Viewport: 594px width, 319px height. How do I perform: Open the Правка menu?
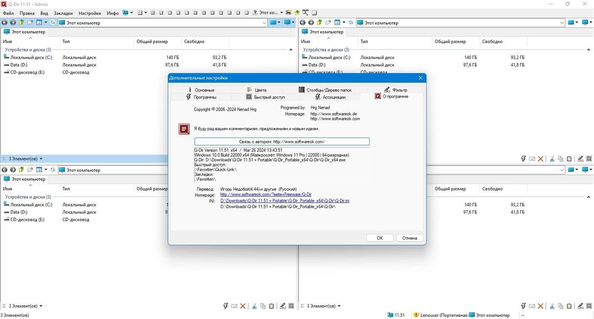pyautogui.click(x=27, y=13)
